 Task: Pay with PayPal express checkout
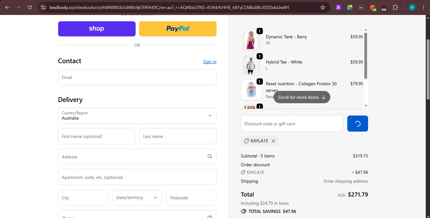click(x=178, y=29)
